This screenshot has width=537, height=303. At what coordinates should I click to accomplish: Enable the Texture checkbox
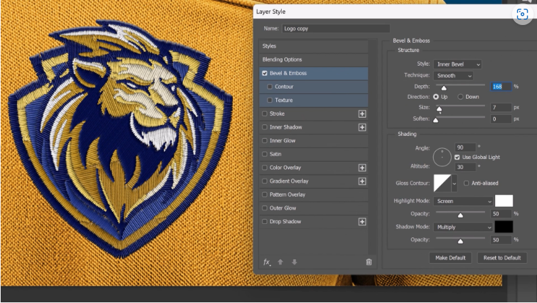pyautogui.click(x=270, y=100)
